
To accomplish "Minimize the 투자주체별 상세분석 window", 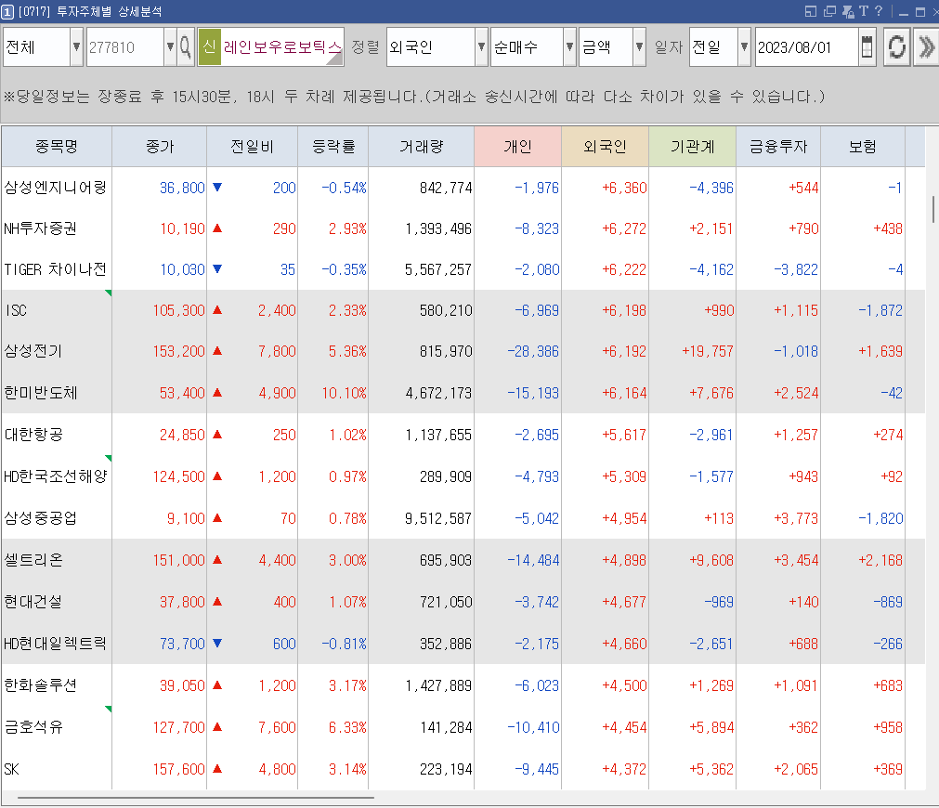I will click(904, 13).
